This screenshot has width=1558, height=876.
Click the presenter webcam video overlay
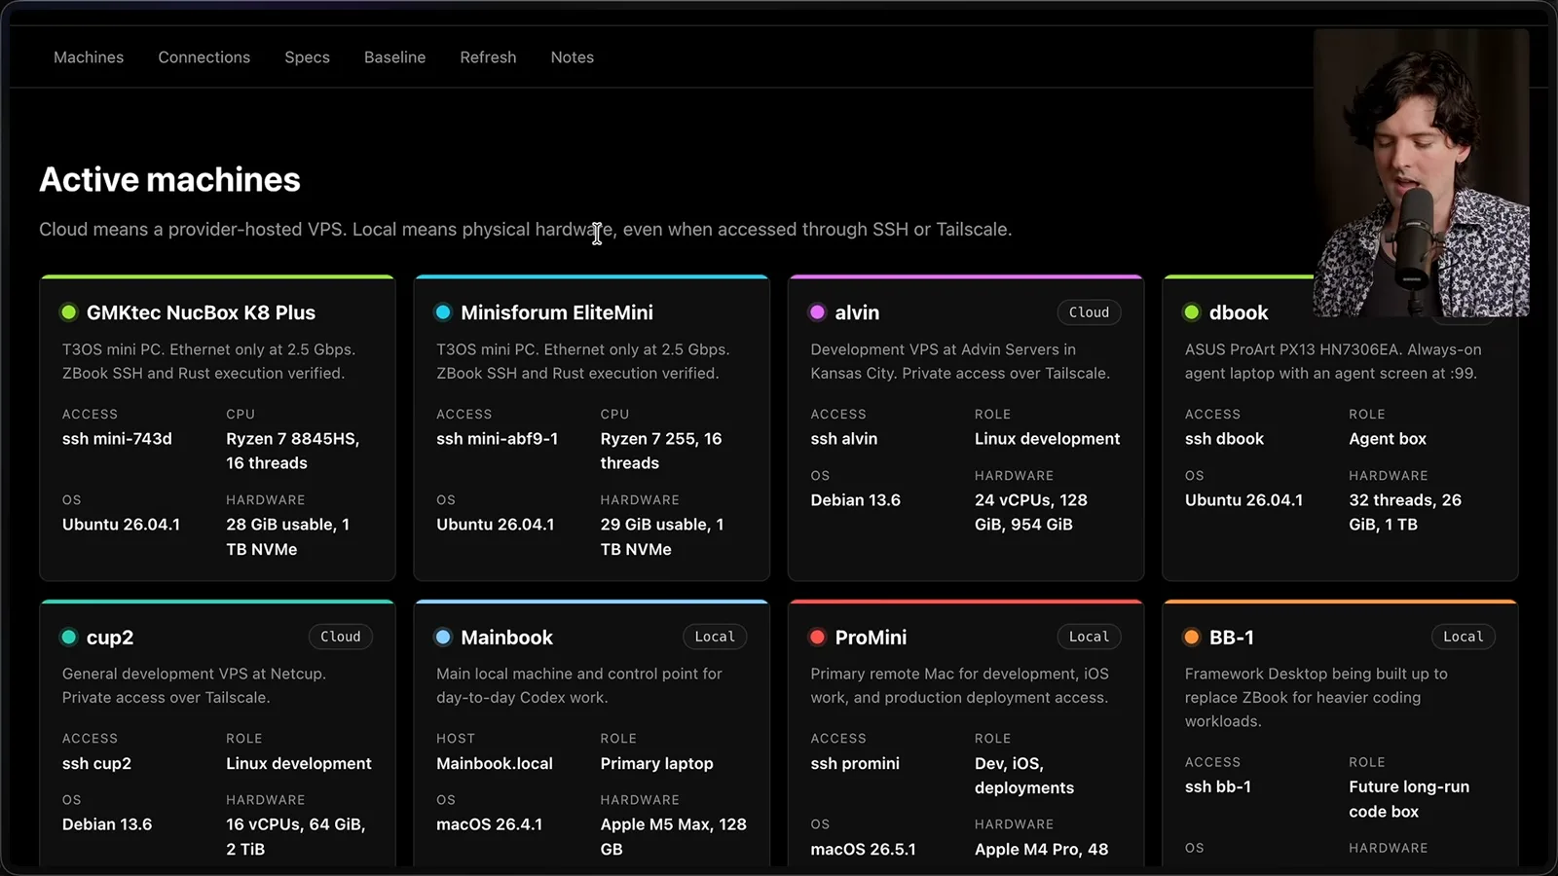[1422, 172]
